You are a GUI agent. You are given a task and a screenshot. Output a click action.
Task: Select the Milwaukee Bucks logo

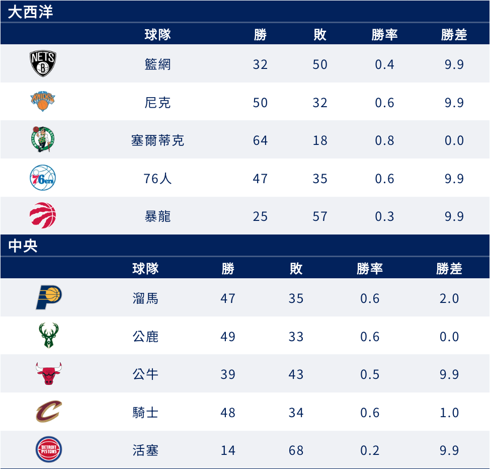pyautogui.click(x=49, y=336)
